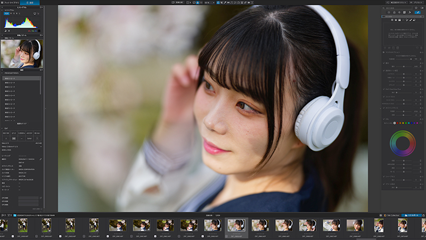
Task: Select the highlighted top history entry
Action: pyautogui.click(x=21, y=78)
